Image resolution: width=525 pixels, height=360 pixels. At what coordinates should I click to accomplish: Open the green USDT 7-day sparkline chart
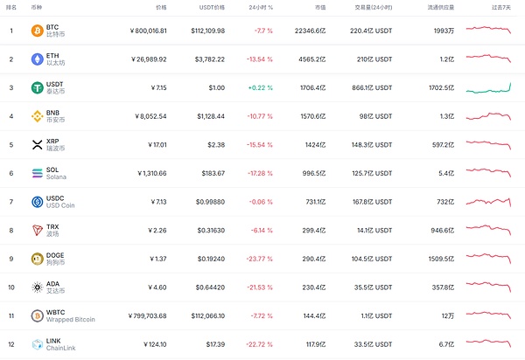coord(489,88)
